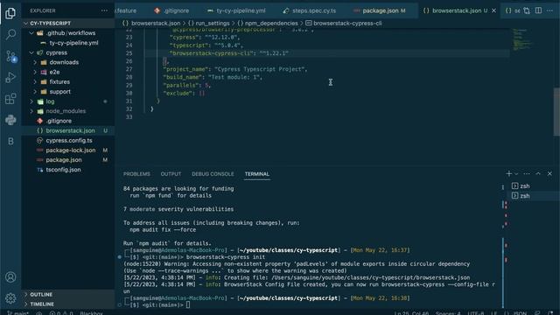Create a new terminal with plus icon
This screenshot has height=315, width=560.
point(508,173)
